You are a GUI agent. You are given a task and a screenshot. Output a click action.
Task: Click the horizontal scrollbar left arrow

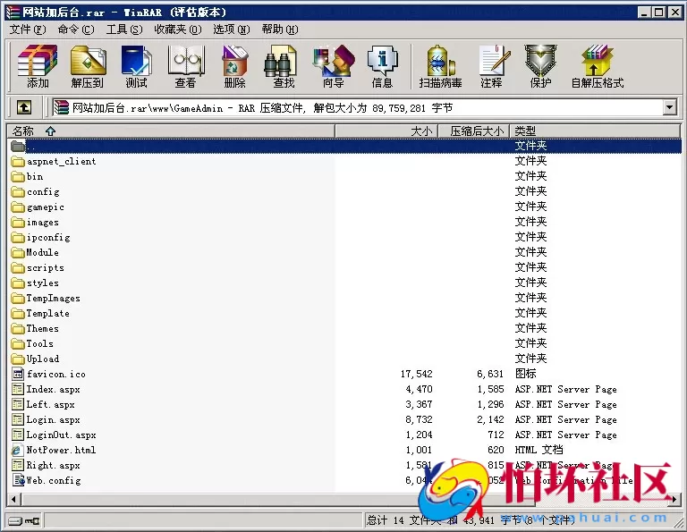(x=14, y=499)
